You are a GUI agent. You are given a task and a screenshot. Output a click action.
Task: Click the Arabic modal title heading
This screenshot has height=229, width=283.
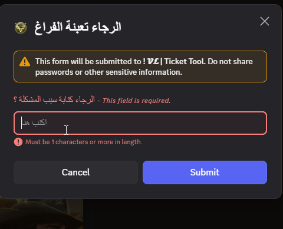(x=78, y=28)
